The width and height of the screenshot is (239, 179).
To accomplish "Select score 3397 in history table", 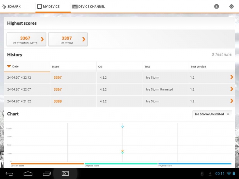I will coord(58,78).
